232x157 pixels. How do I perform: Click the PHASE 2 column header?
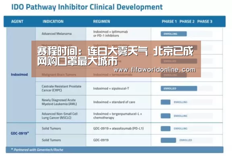coord(187,22)
